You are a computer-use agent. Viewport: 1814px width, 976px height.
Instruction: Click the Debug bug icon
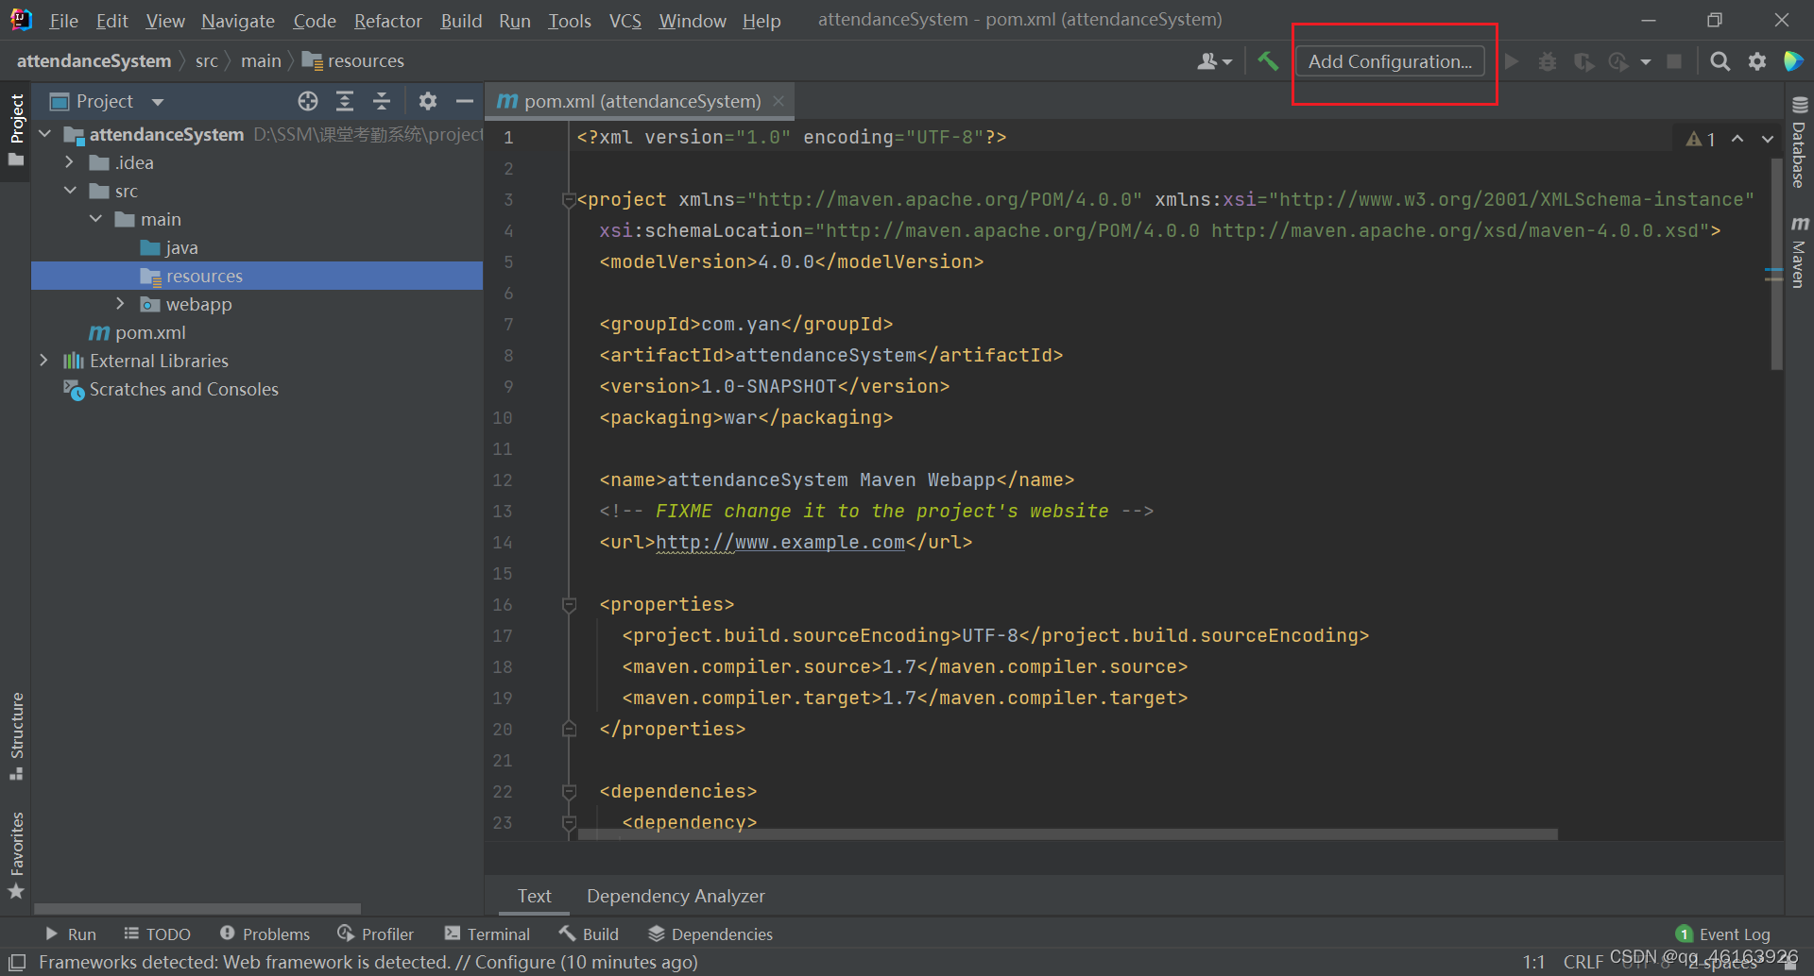(x=1548, y=61)
